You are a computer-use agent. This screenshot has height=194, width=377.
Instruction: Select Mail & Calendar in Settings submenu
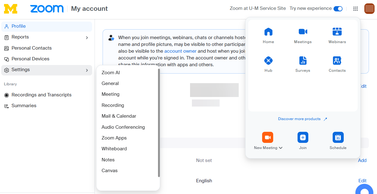click(119, 116)
